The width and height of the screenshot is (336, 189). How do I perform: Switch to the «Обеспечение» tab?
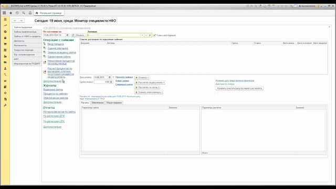click(98, 103)
